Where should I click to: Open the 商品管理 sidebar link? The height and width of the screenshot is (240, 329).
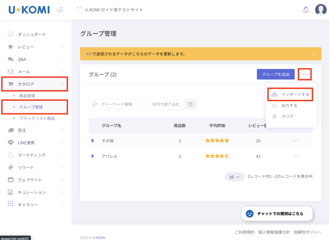click(27, 96)
